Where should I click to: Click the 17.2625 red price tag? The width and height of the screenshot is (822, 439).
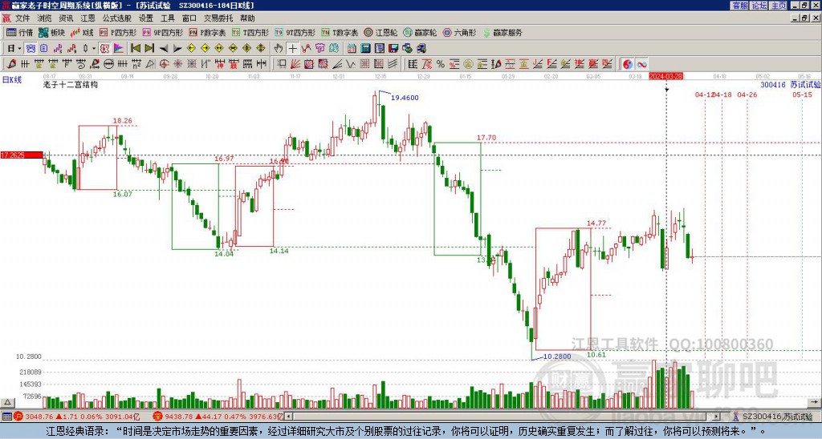[x=22, y=155]
